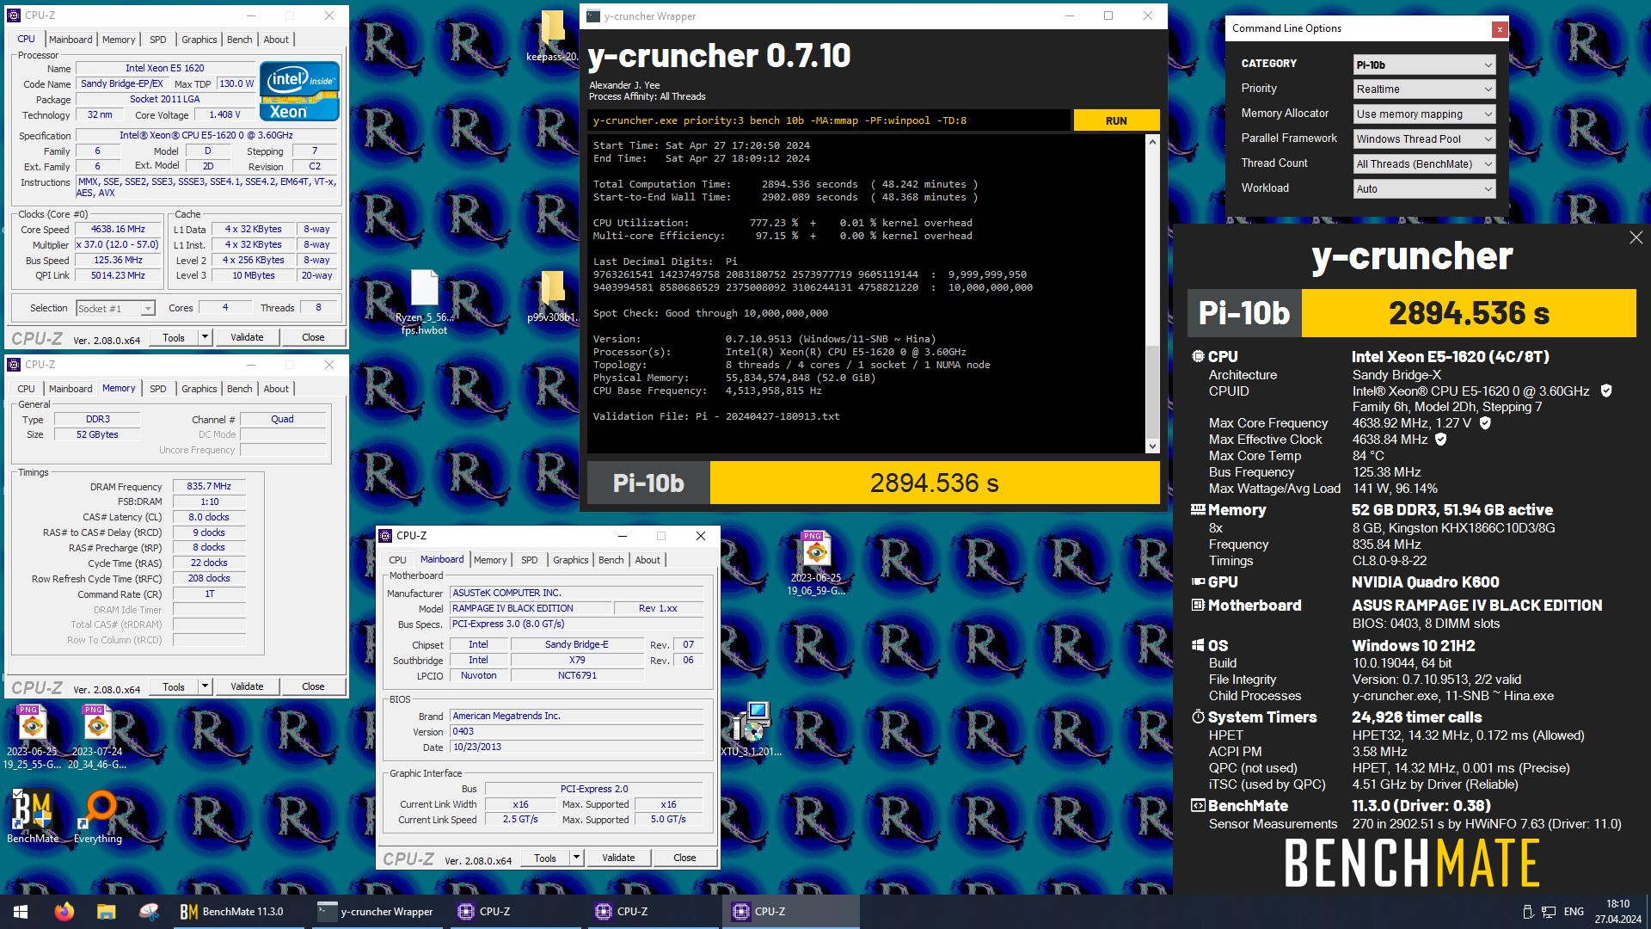
Task: Close the BenchMate y-cruncher result panel
Action: (1636, 237)
